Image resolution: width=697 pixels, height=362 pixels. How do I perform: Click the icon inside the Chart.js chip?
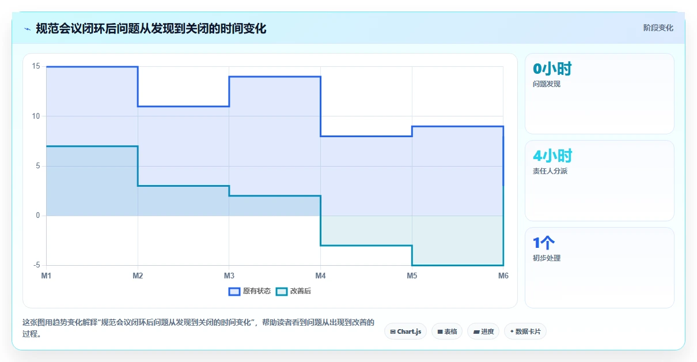click(x=393, y=332)
